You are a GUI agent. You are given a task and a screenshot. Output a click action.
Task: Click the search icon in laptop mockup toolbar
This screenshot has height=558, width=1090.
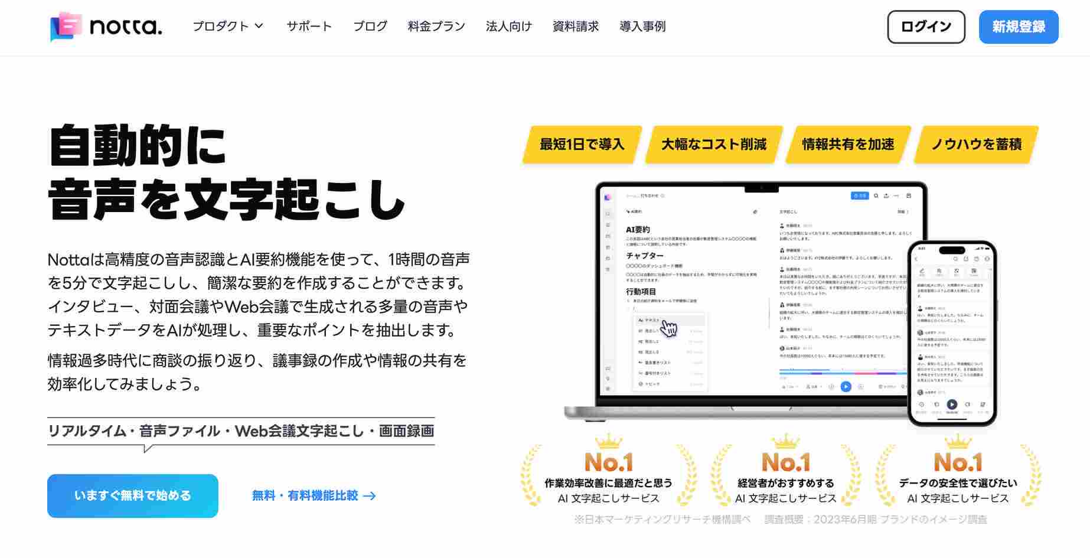(876, 195)
